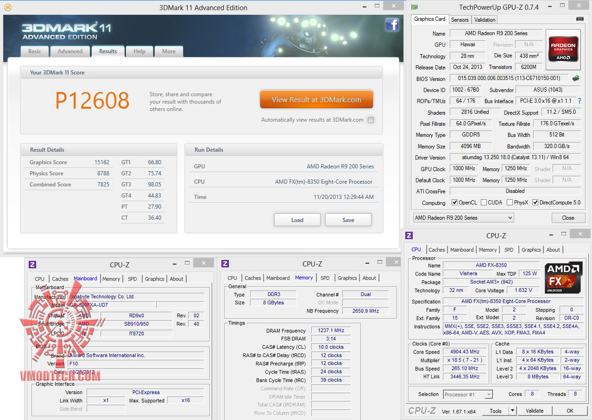This screenshot has width=592, height=420.
Task: Select the Graphics Card tab in GPU-Z
Action: pos(430,19)
